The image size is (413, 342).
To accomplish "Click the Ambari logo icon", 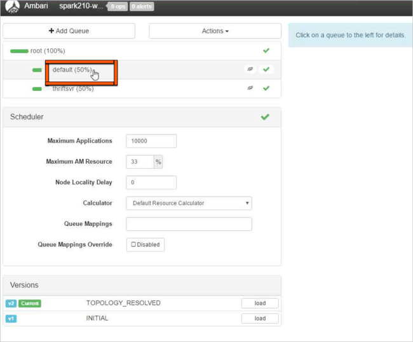I will tap(12, 6).
